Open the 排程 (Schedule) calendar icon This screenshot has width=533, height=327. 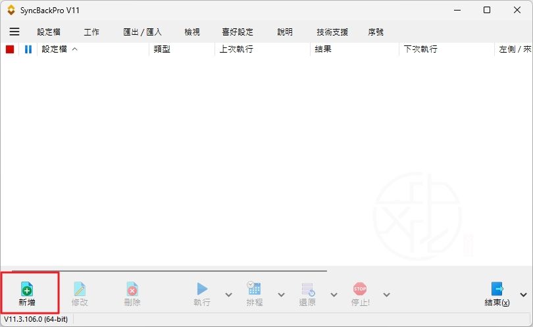254,289
